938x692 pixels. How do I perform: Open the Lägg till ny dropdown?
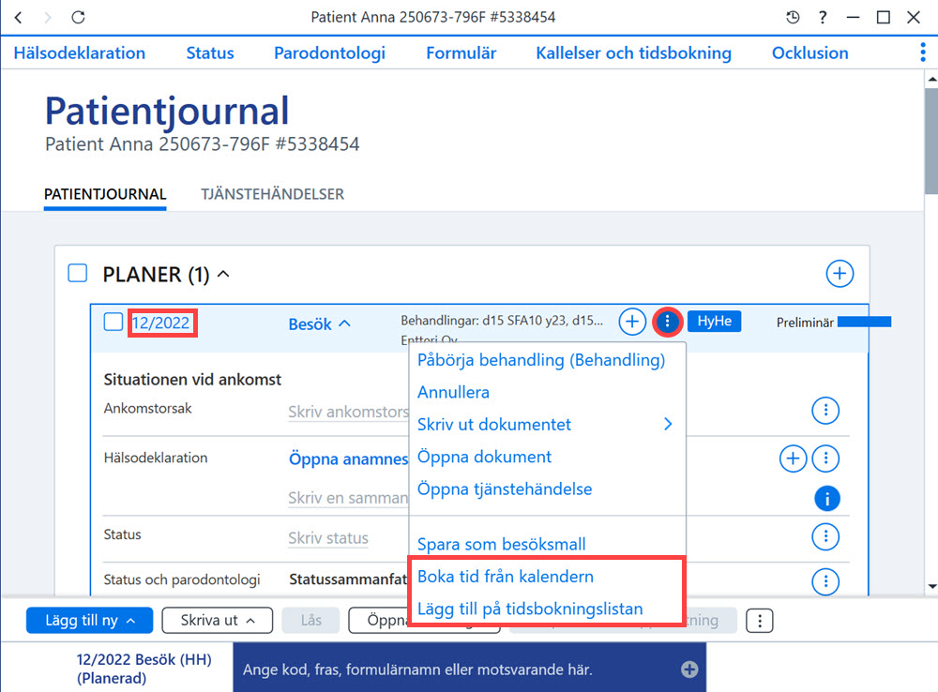[90, 620]
